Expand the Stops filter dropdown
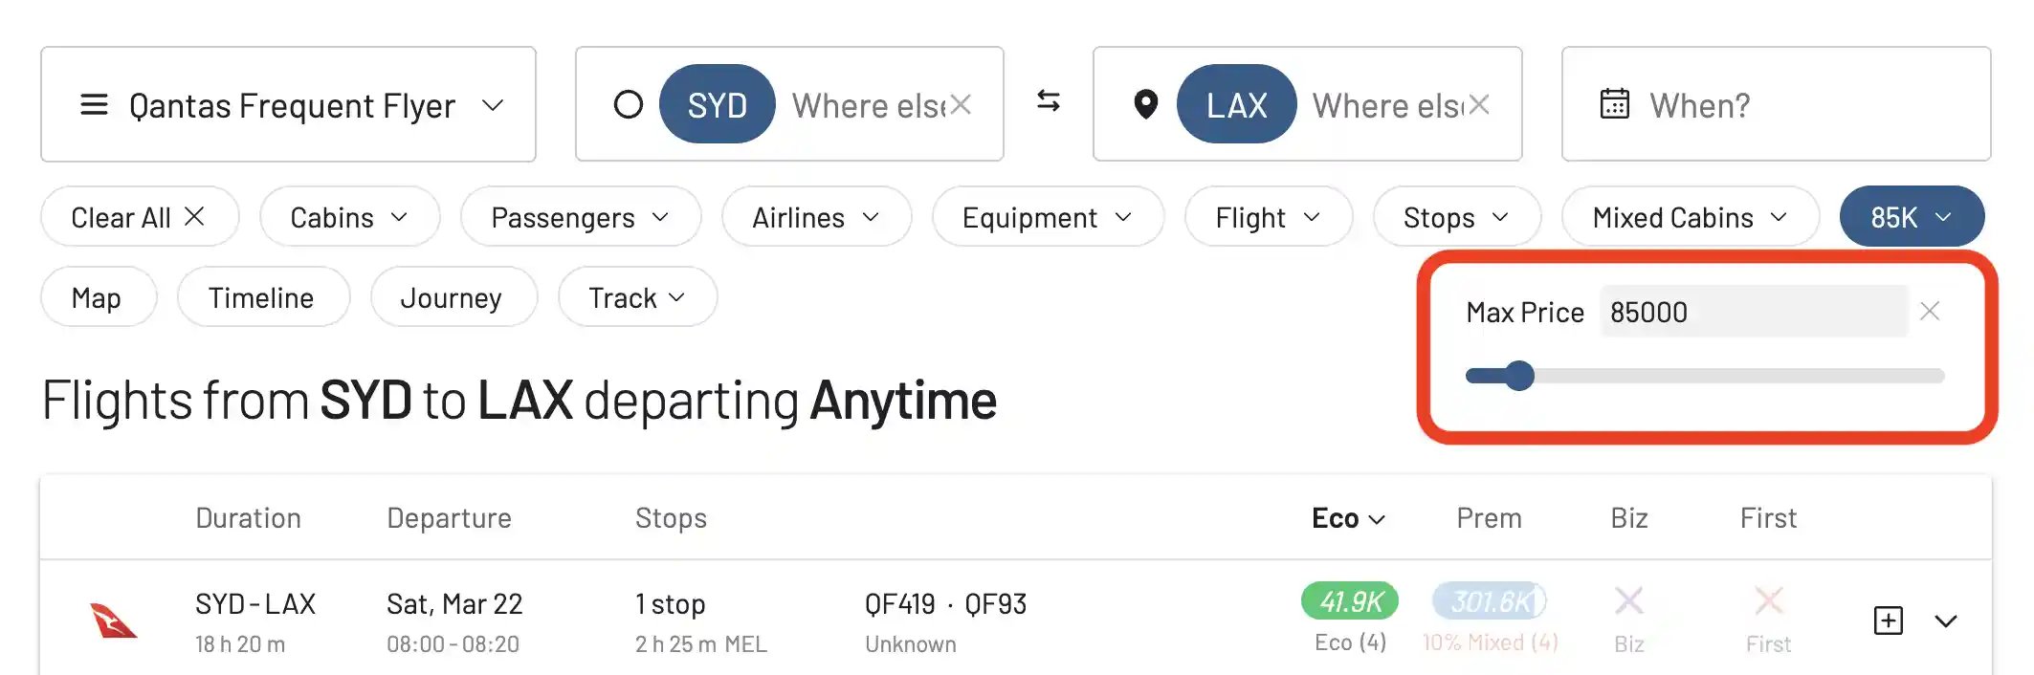The width and height of the screenshot is (2034, 675). pos(1456,217)
